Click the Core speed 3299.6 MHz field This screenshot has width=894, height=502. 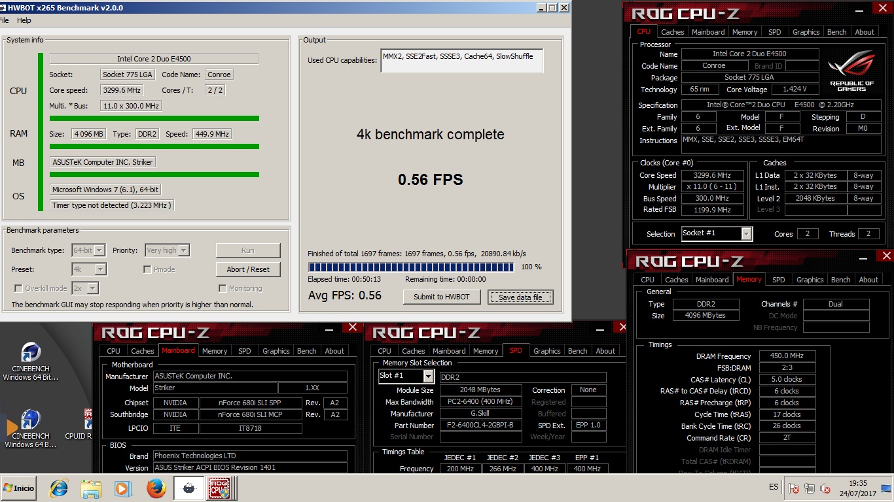click(x=122, y=90)
